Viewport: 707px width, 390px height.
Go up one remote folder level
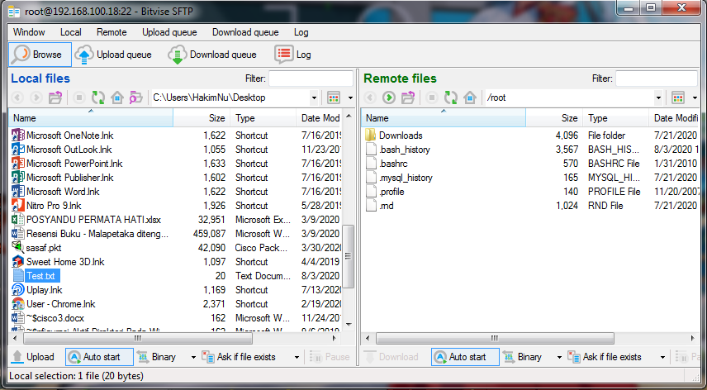tap(408, 97)
